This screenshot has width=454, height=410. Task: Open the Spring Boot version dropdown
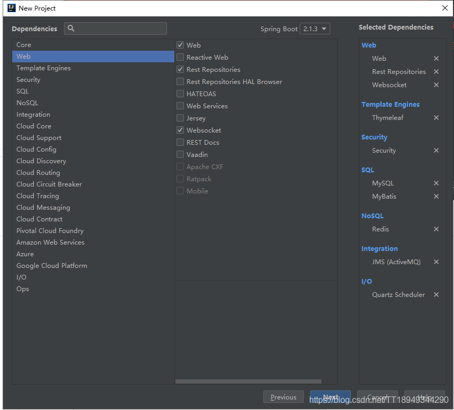[x=314, y=29]
